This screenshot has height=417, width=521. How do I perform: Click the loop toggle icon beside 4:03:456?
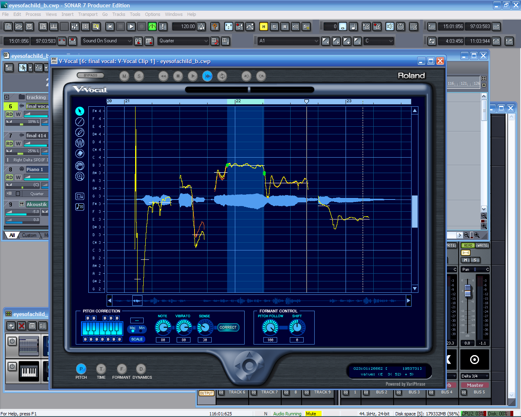click(x=432, y=41)
